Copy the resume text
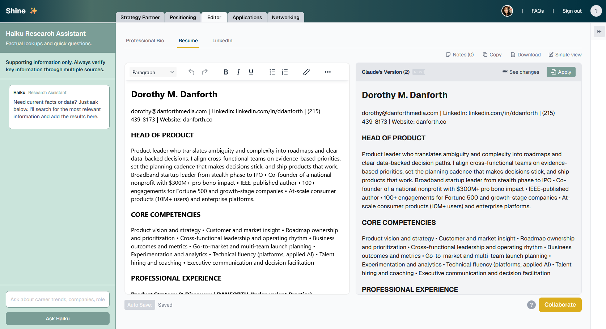The height and width of the screenshot is (329, 606). [492, 54]
